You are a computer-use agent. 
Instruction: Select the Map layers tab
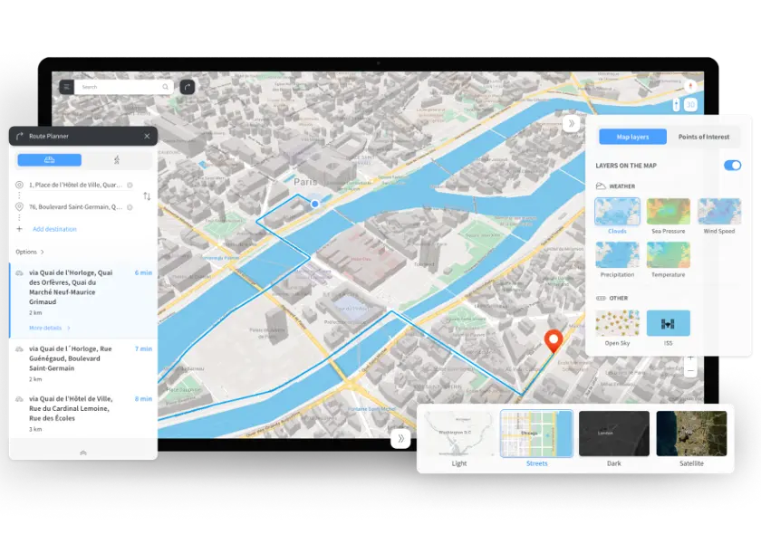631,137
